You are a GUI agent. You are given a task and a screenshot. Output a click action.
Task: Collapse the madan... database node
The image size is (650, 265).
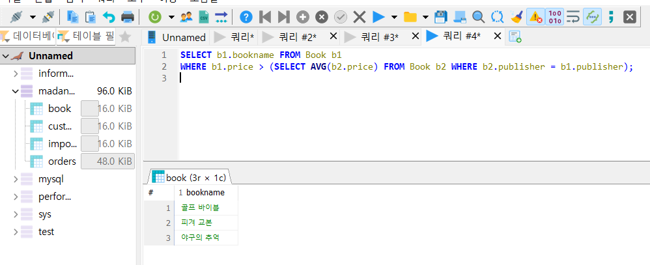click(16, 91)
